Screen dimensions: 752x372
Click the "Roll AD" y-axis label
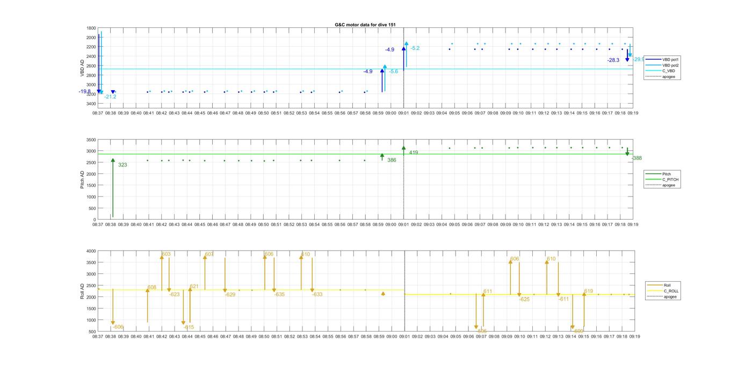click(x=82, y=291)
